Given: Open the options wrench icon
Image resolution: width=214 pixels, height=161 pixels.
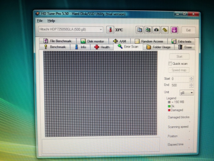Looking at the screenshot, I should point(164,30).
